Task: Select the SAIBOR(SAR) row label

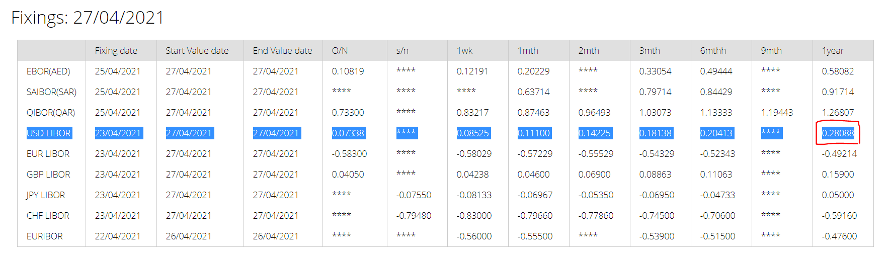Action: 51,92
